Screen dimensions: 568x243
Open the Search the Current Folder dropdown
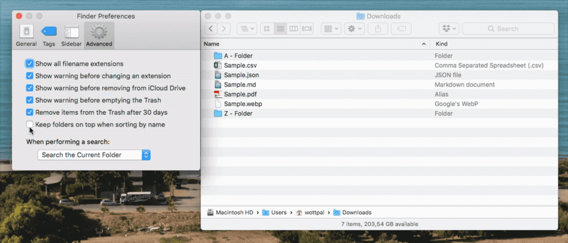tap(94, 155)
